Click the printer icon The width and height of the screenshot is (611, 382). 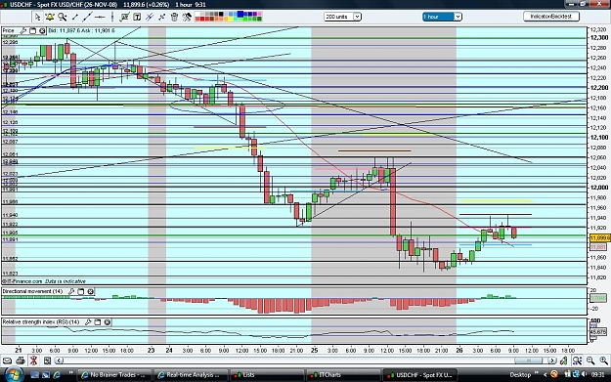21,361
